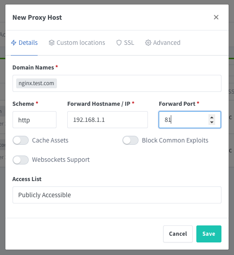This screenshot has height=255, width=234.
Task: Open the SSL tab
Action: 125,43
